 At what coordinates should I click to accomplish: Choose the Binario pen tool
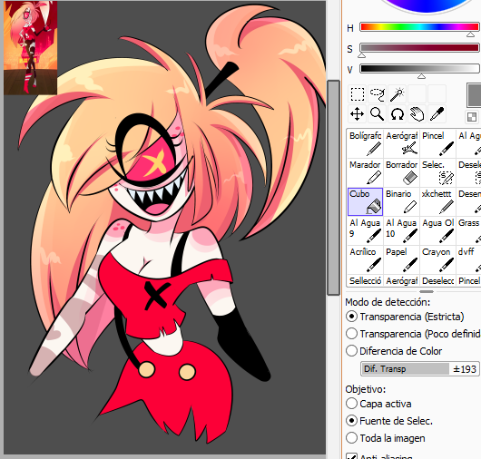[x=401, y=201]
